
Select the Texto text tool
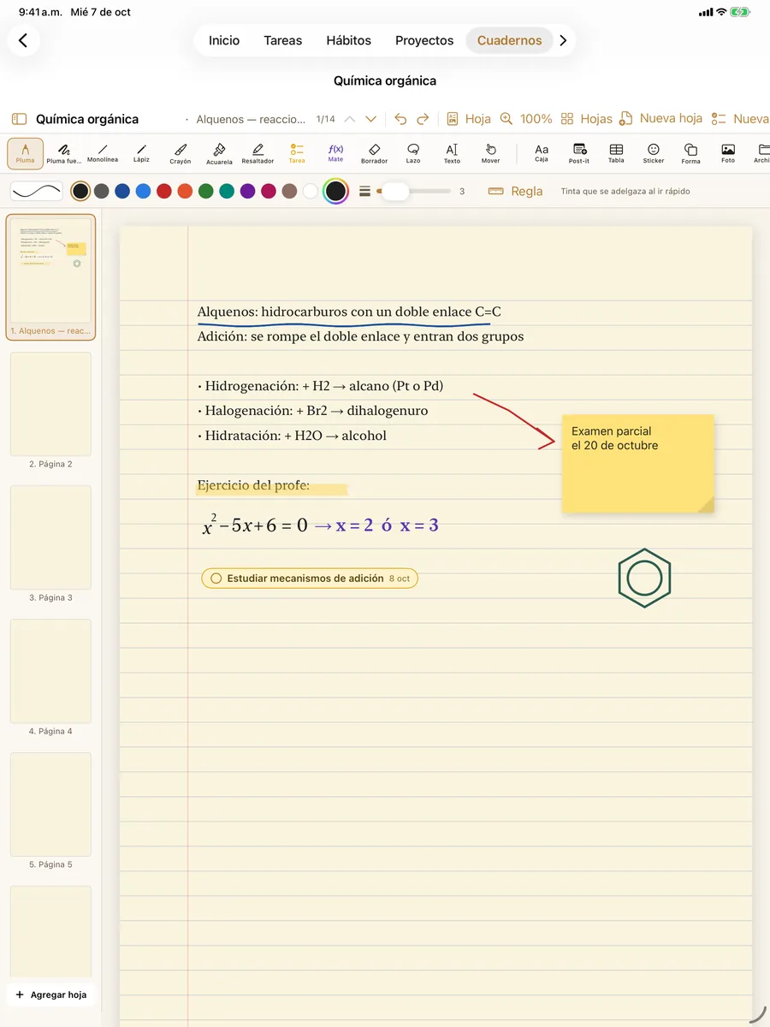pos(452,153)
